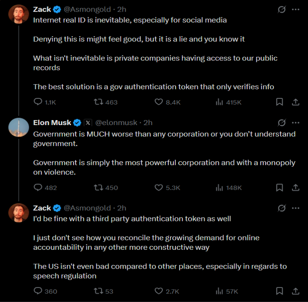Bookmark Zack's first tweet
Screen dimensions: 308x302
[279, 102]
